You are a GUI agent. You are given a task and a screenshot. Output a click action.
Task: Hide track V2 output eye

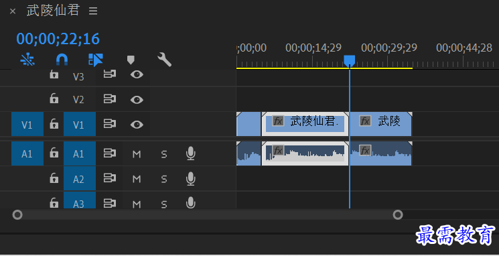coord(137,99)
